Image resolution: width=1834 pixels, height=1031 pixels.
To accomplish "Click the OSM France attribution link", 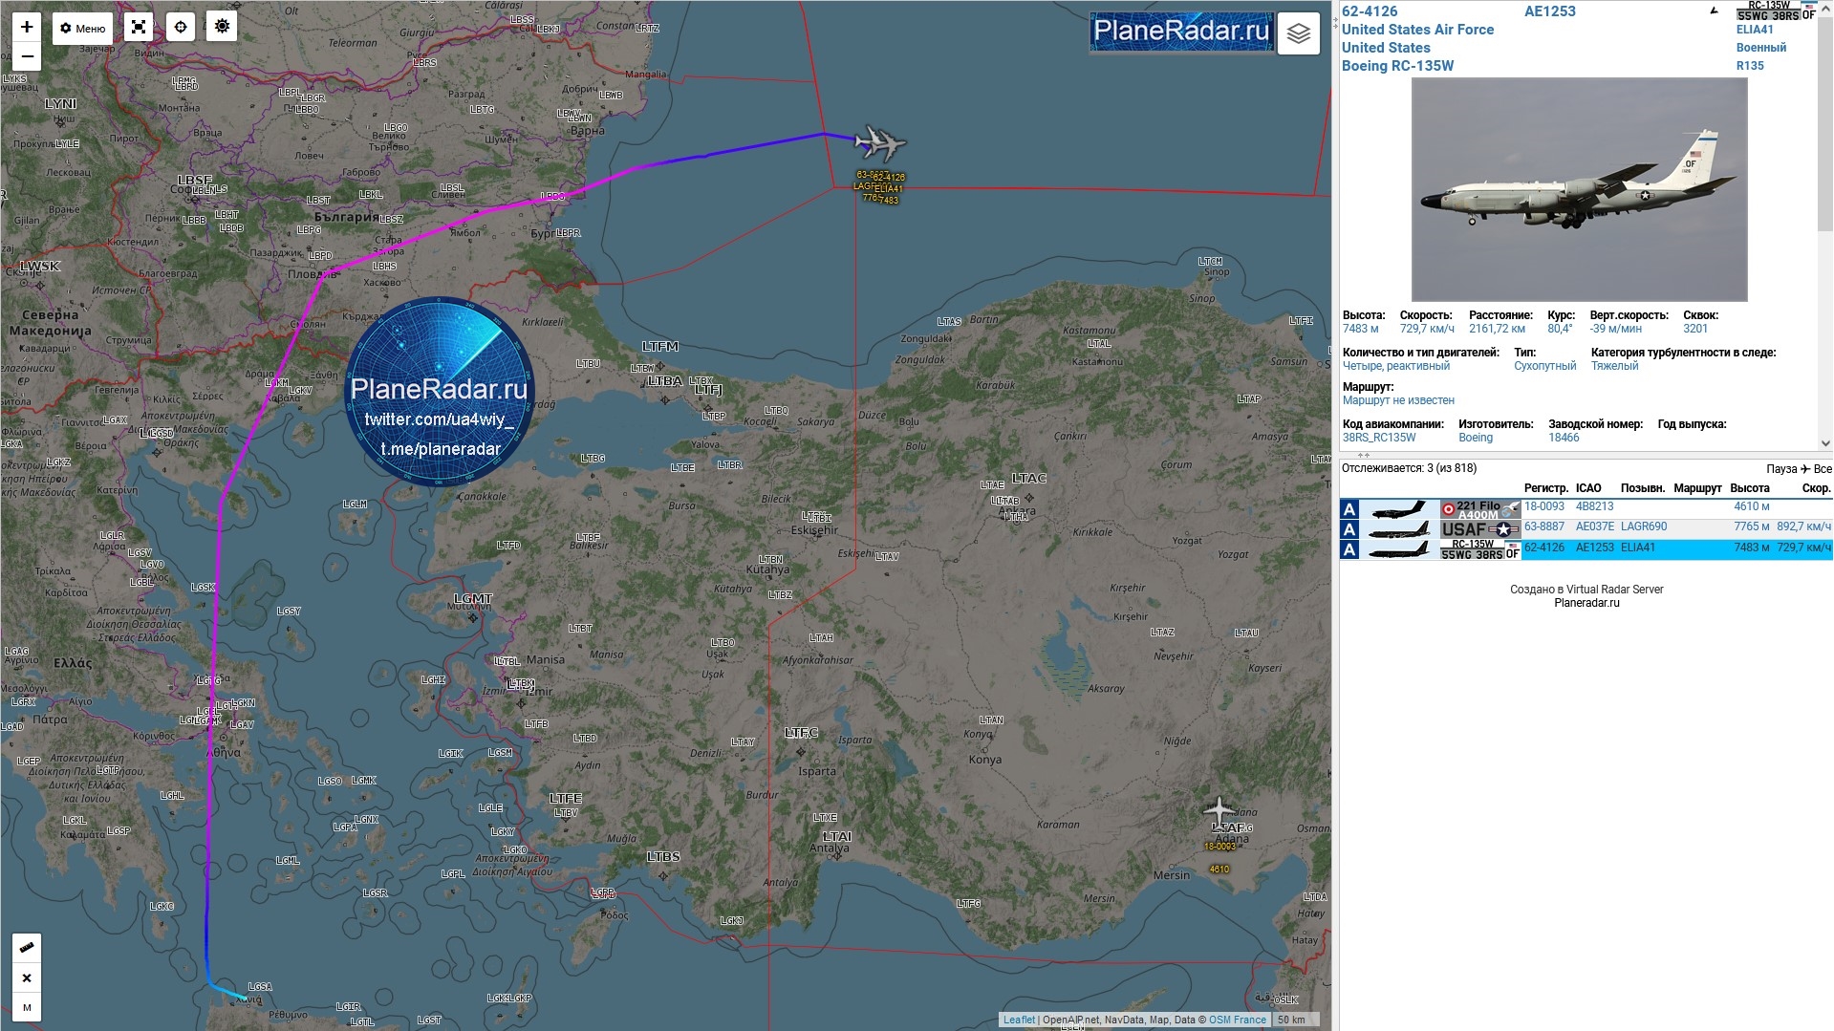I will (1238, 1020).
